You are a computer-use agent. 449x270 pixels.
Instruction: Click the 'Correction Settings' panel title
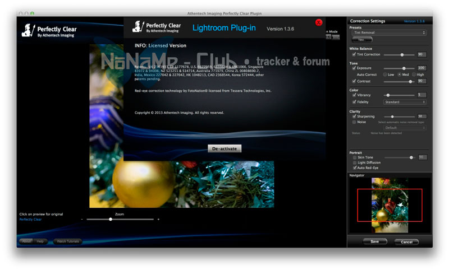(x=368, y=21)
